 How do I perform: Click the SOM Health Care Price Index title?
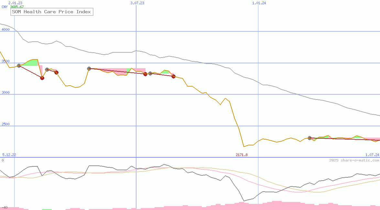click(51, 12)
